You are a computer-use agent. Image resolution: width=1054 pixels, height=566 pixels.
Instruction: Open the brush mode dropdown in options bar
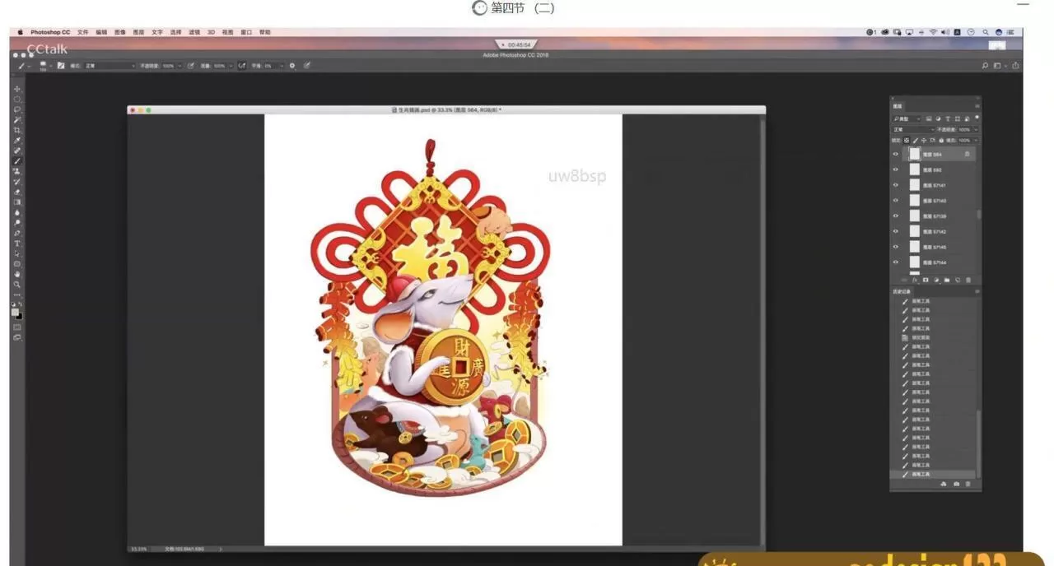pyautogui.click(x=109, y=66)
